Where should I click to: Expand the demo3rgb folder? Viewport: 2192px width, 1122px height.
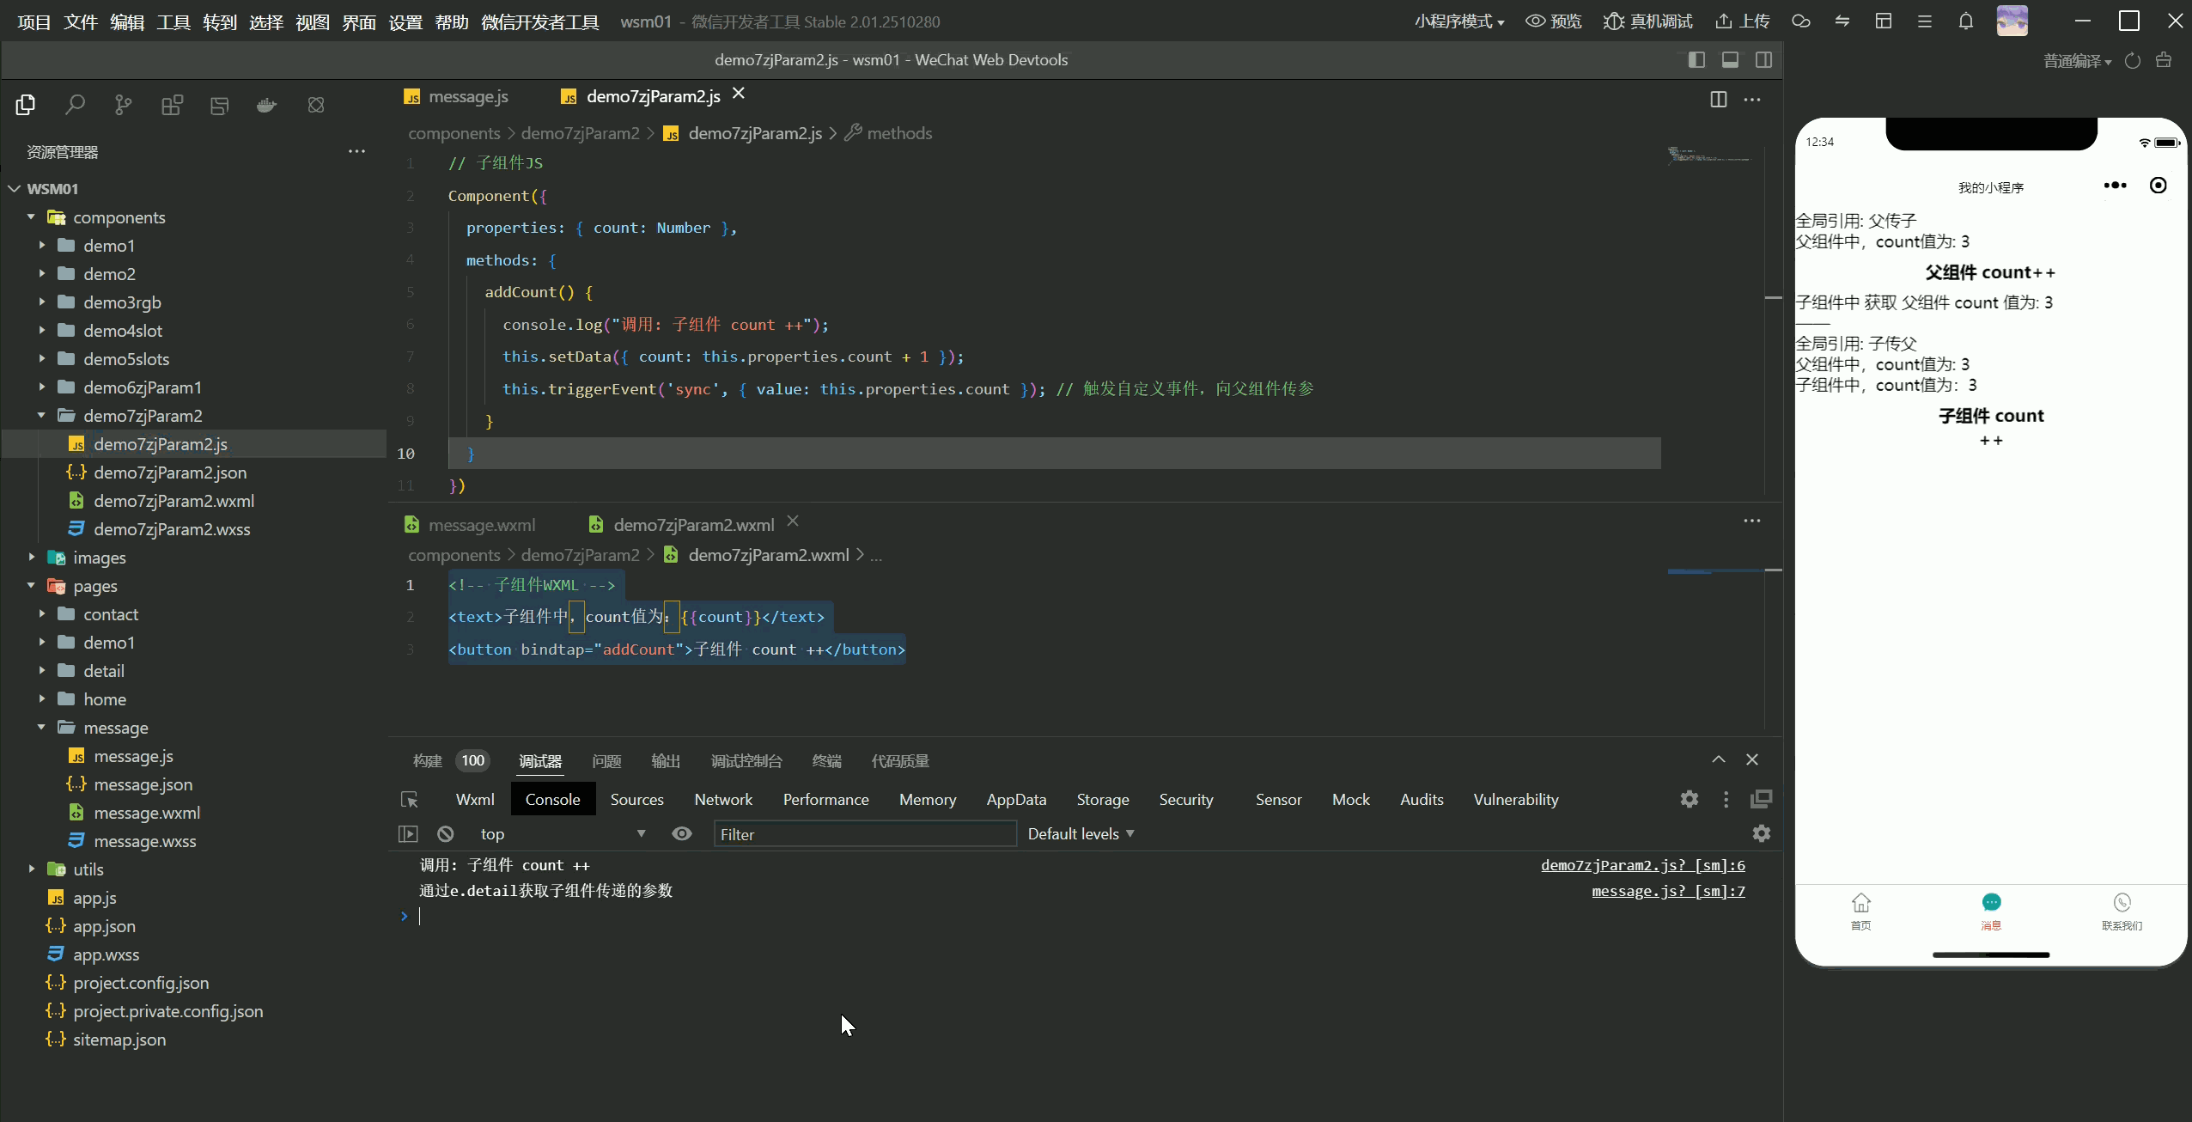click(x=122, y=302)
